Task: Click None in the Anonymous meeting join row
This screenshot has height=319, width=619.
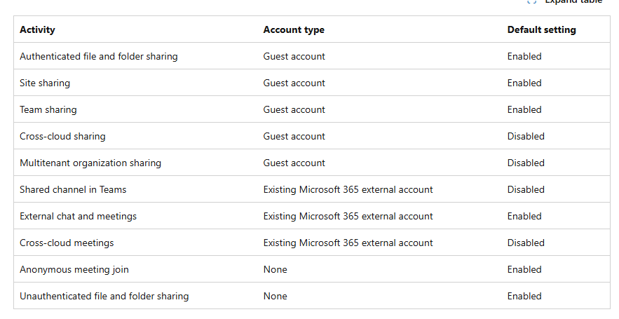Action: tap(275, 269)
